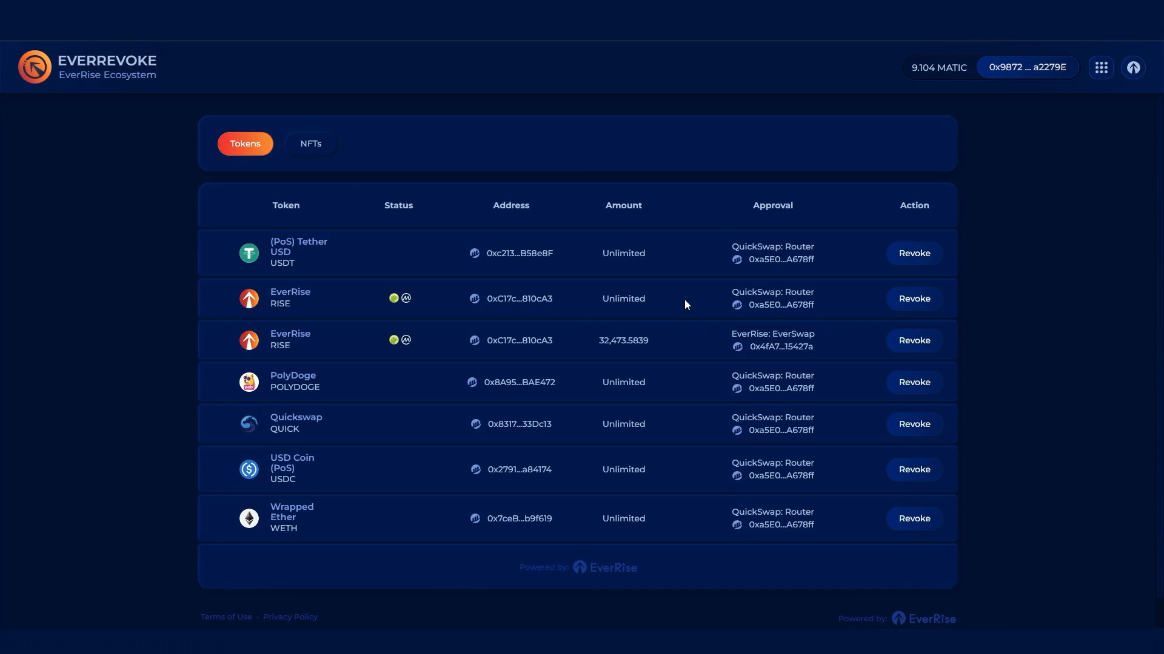This screenshot has width=1164, height=654.
Task: Click the Amount column header
Action: [624, 205]
